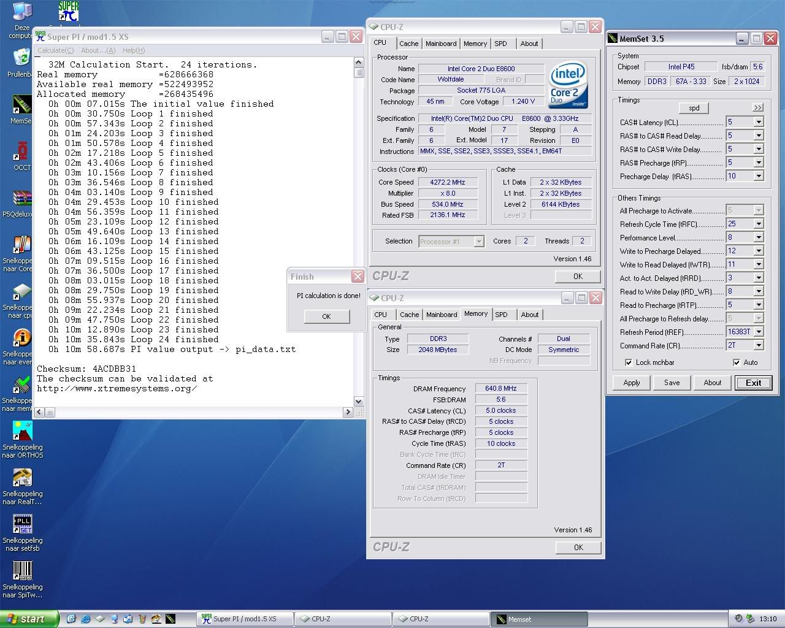Image resolution: width=785 pixels, height=628 pixels.
Task: Click OK in upper CPU-Z window
Action: click(578, 277)
